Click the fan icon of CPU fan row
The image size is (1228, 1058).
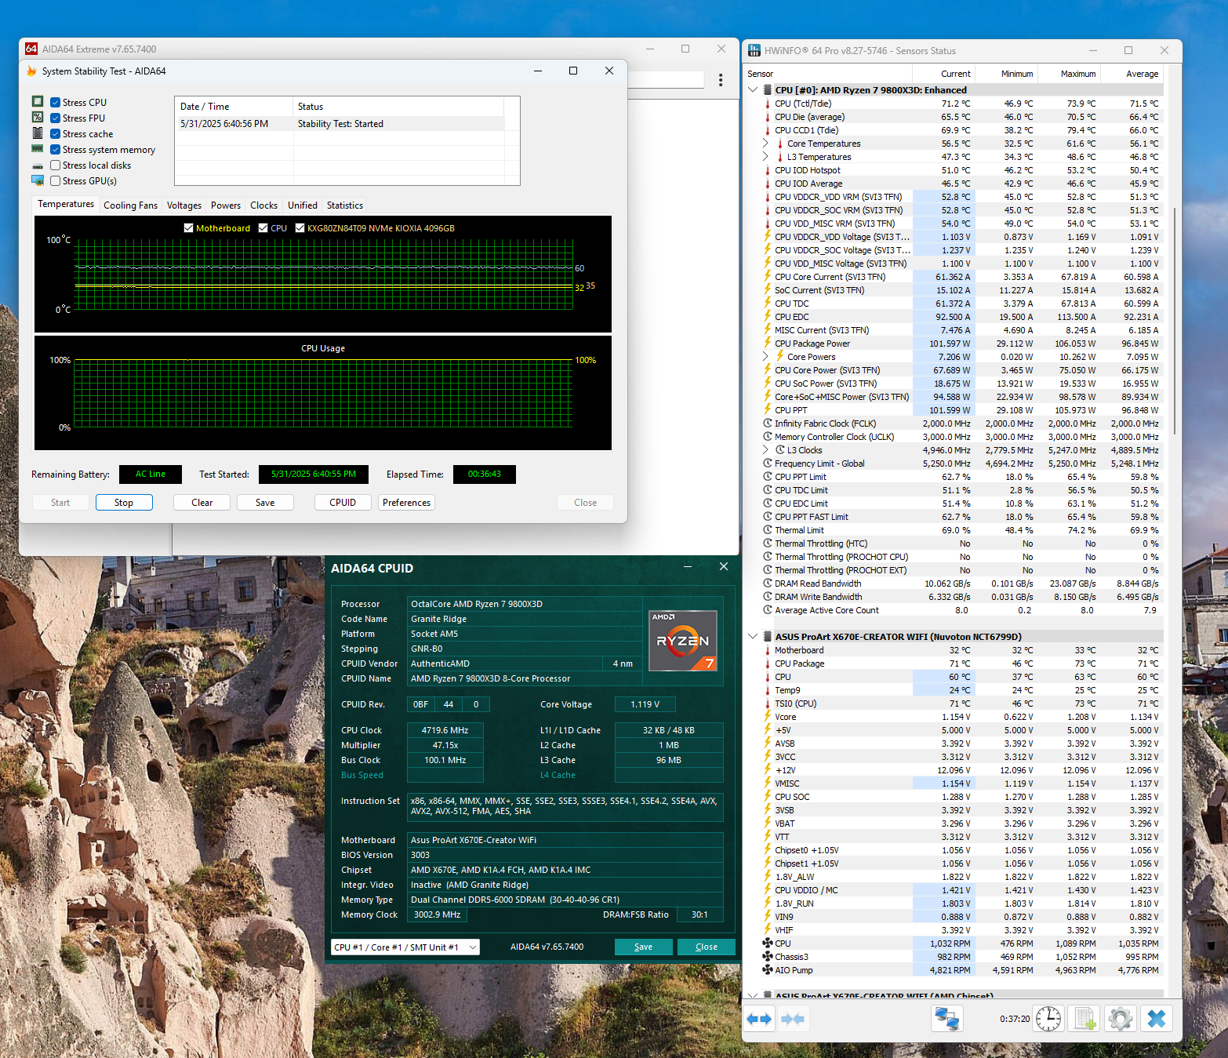pos(768,943)
